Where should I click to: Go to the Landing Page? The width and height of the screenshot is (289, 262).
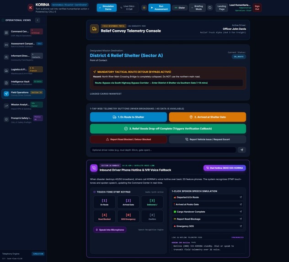pos(222,8)
